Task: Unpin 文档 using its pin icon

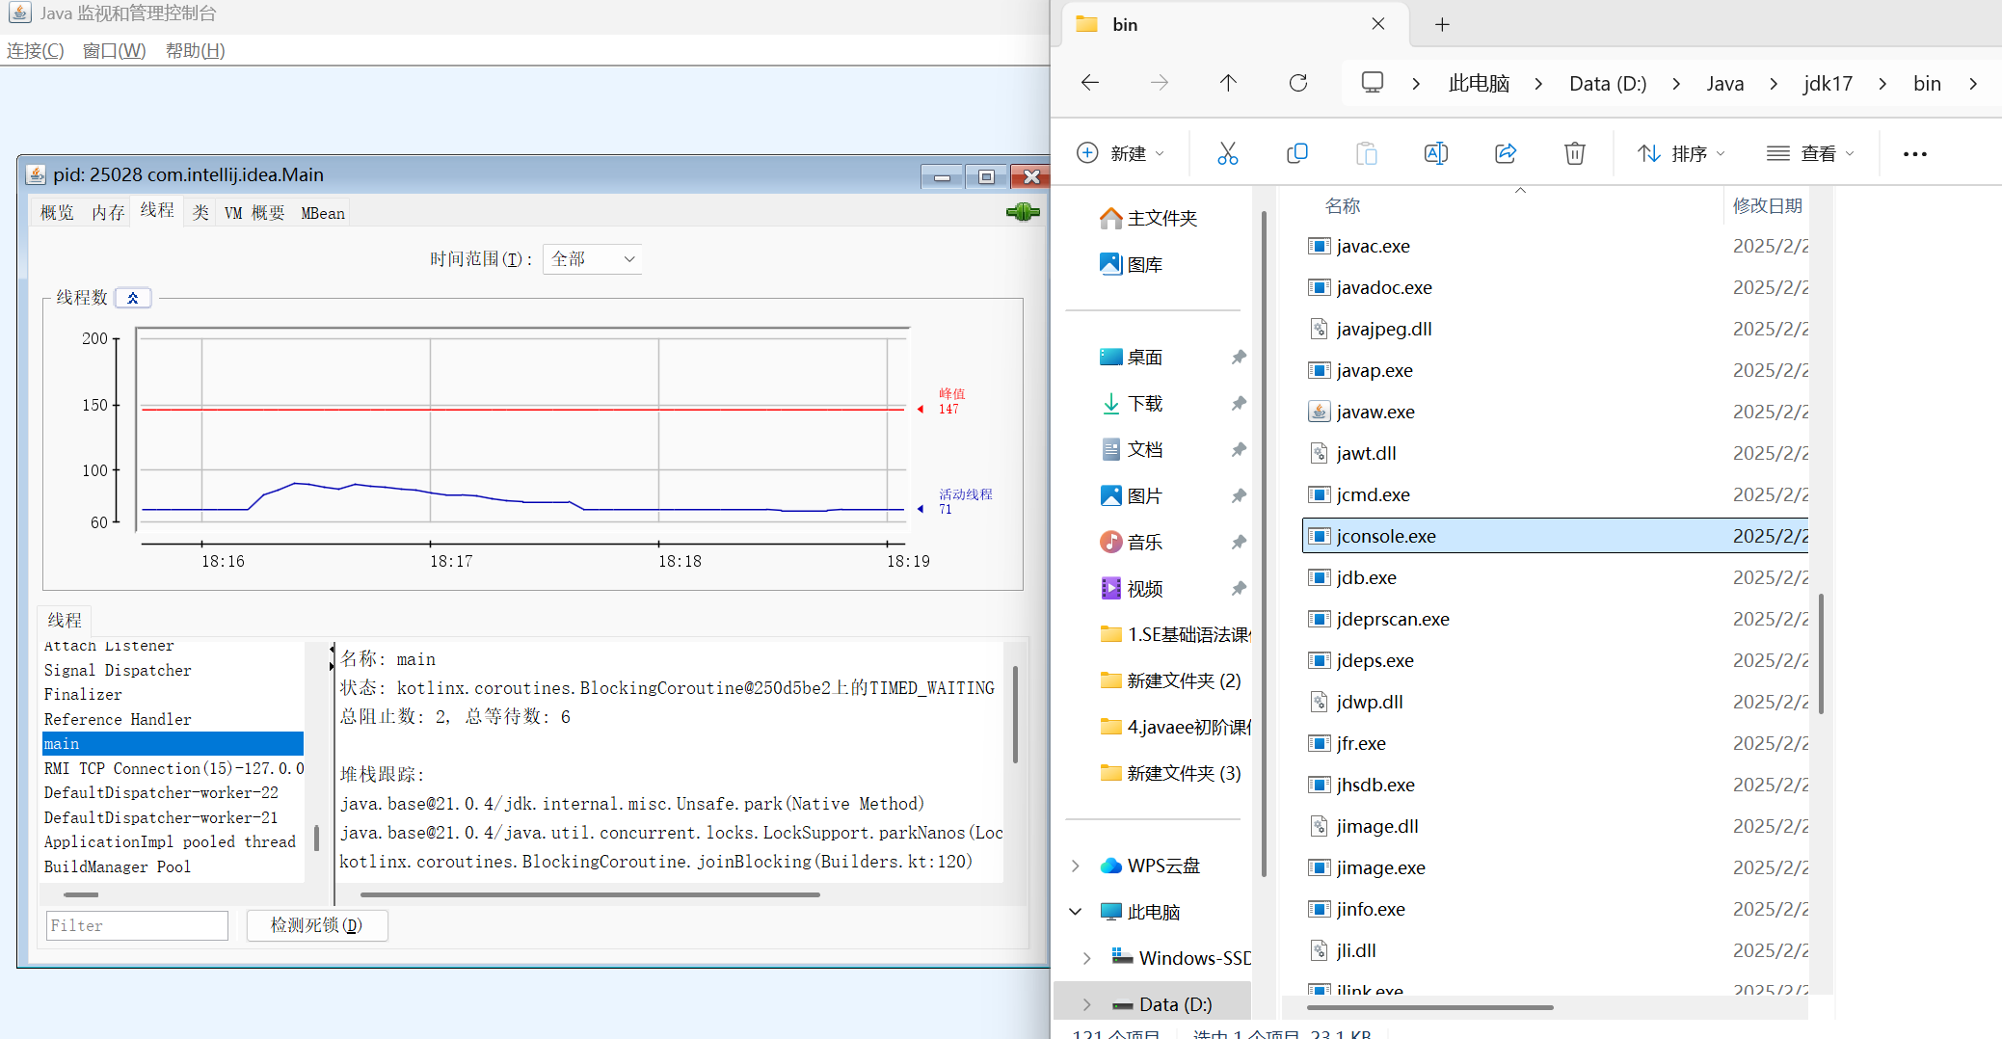Action: coord(1239,450)
